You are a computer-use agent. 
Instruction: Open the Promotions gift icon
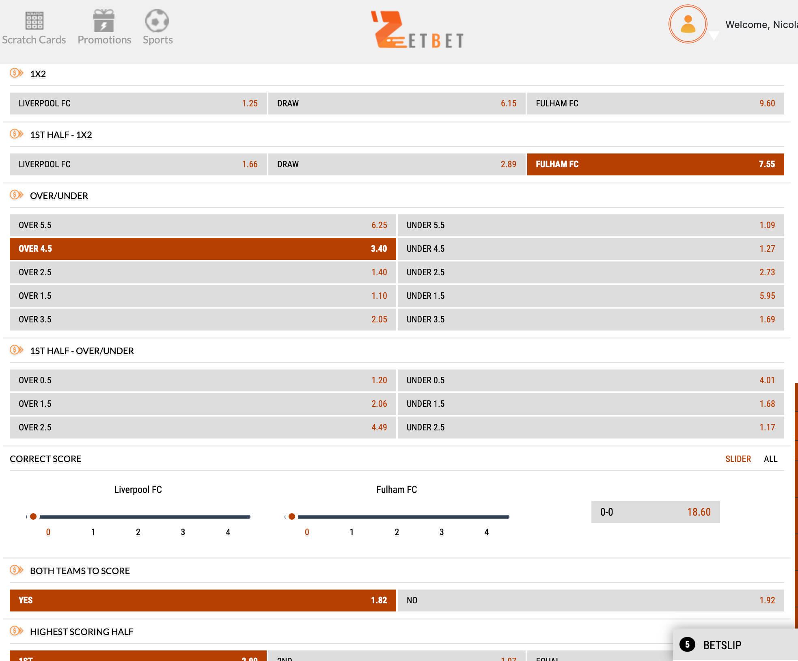coord(104,21)
